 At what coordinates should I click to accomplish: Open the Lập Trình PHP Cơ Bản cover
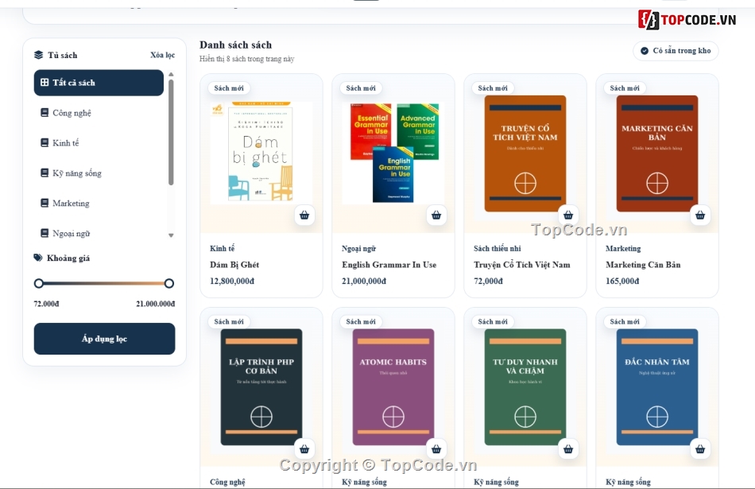261,387
